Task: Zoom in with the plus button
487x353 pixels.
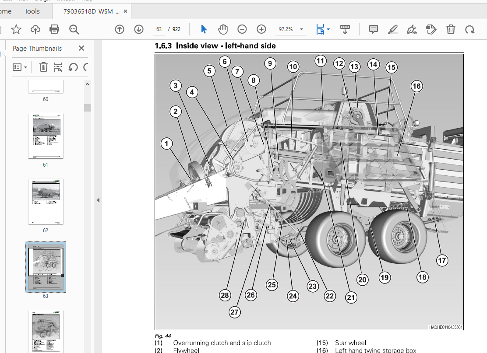Action: (x=261, y=29)
